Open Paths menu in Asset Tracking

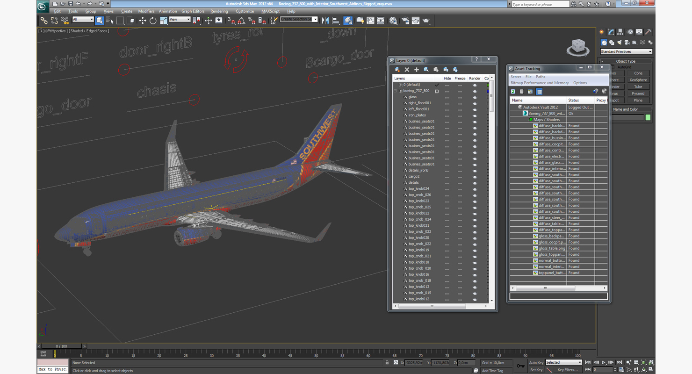(541, 77)
